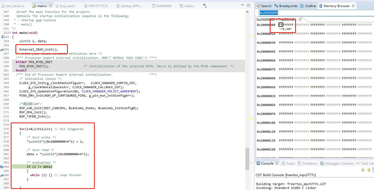Click memory row address 0x20000108
Image resolution: width=374 pixels, height=190 pixels.
click(266, 123)
